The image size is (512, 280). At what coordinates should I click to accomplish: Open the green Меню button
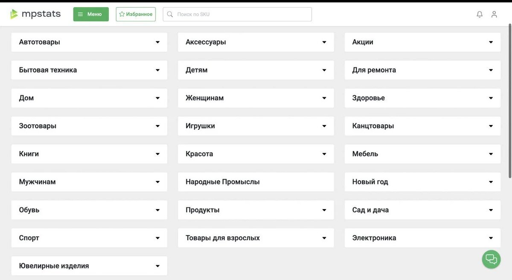click(91, 14)
